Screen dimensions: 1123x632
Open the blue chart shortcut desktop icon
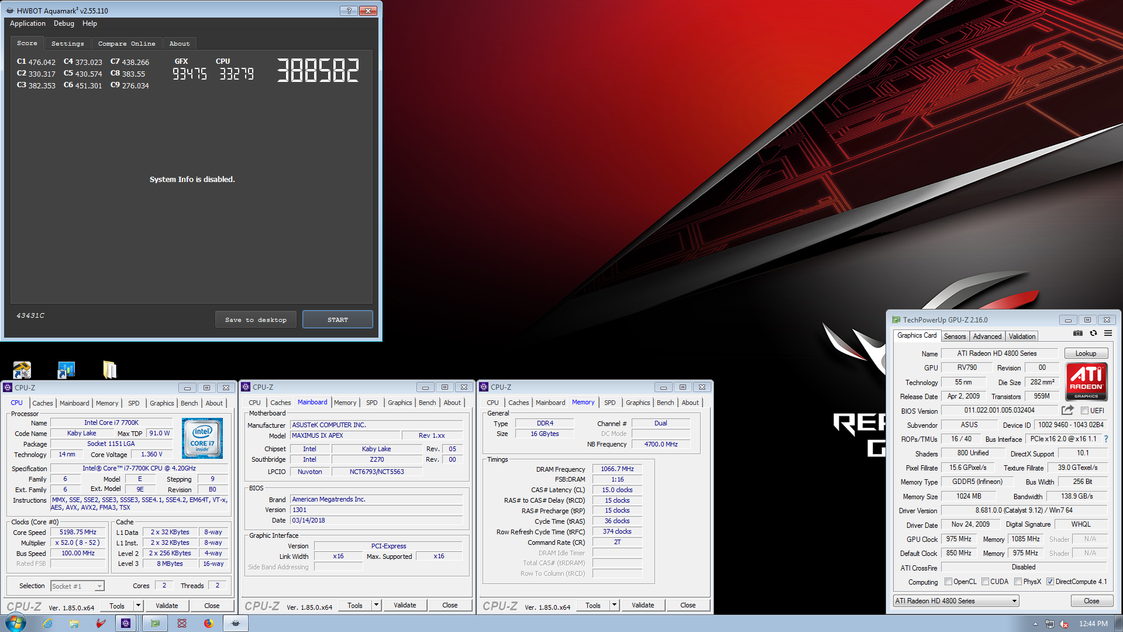66,370
